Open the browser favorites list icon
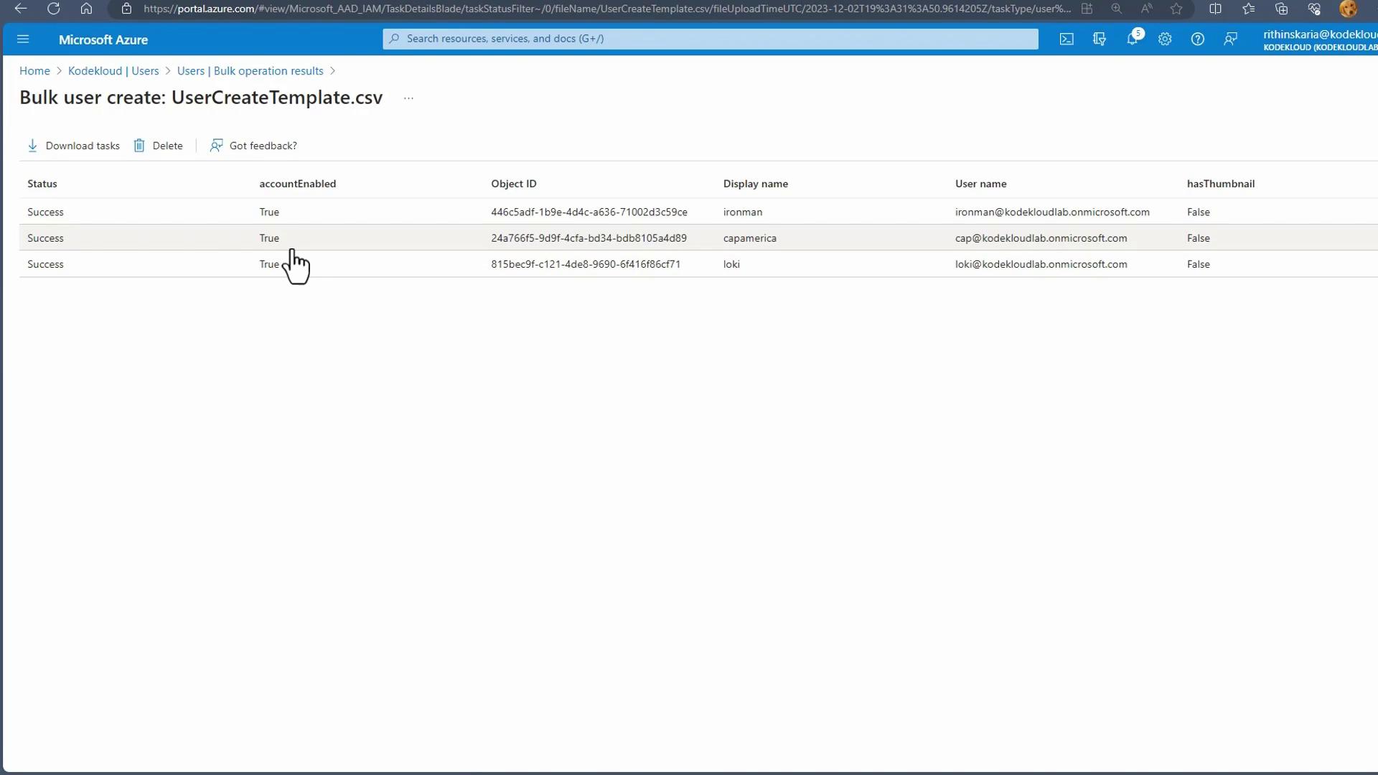Screen dimensions: 1378x775 point(1249,9)
